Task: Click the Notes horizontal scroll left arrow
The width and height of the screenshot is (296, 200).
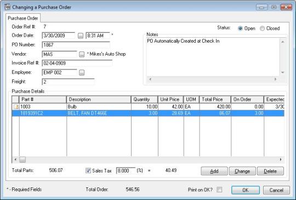Action: click(150, 79)
